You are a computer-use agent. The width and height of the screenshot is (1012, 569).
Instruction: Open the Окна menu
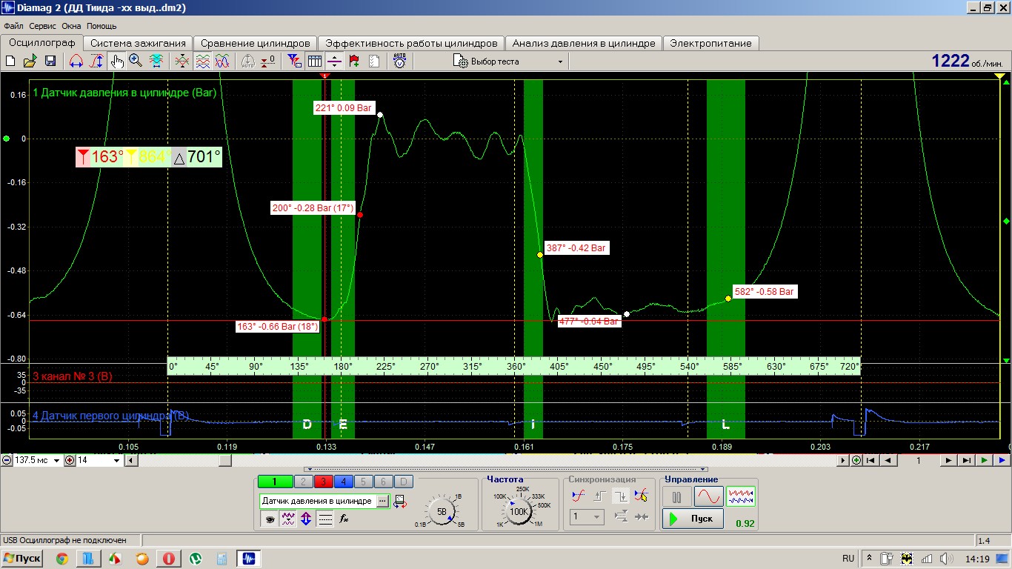(72, 26)
